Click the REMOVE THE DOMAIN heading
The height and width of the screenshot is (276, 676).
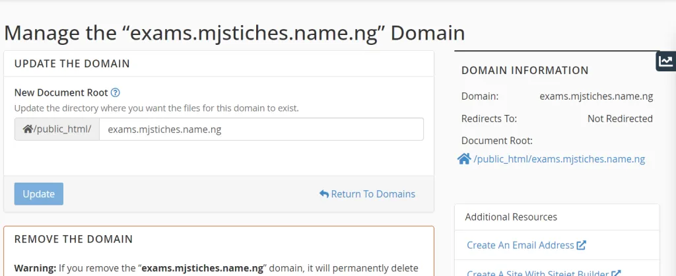[73, 239]
